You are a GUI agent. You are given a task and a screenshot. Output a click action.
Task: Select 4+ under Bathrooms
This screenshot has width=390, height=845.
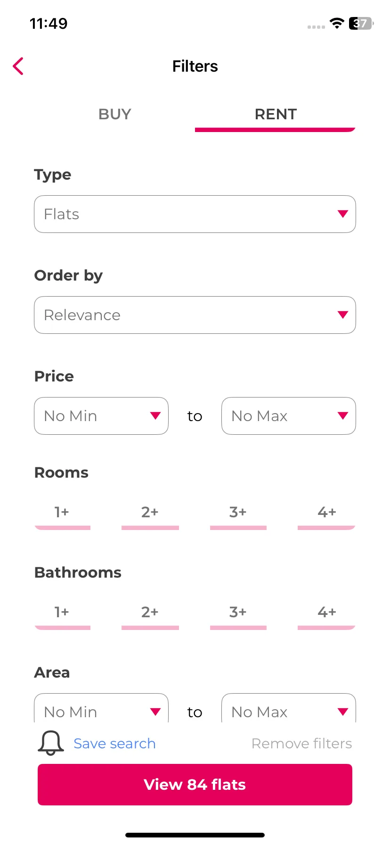pyautogui.click(x=326, y=615)
